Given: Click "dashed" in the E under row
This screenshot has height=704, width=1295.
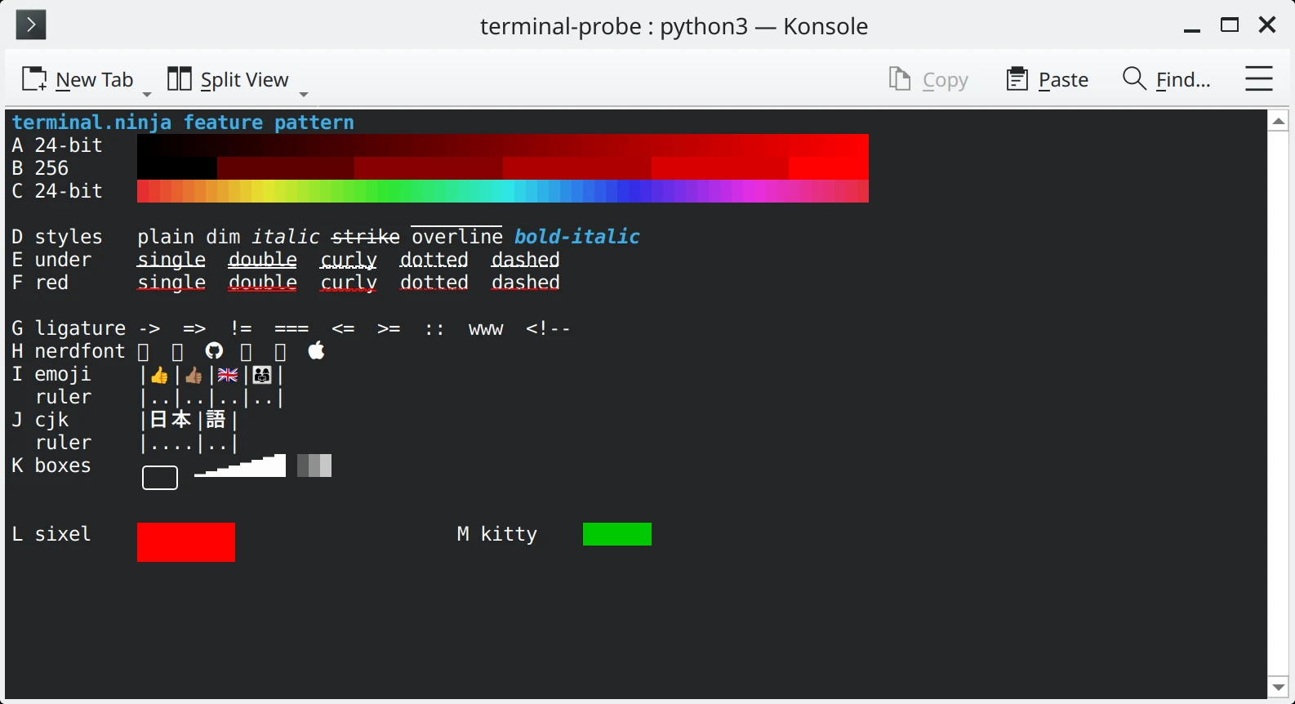Looking at the screenshot, I should [x=526, y=260].
